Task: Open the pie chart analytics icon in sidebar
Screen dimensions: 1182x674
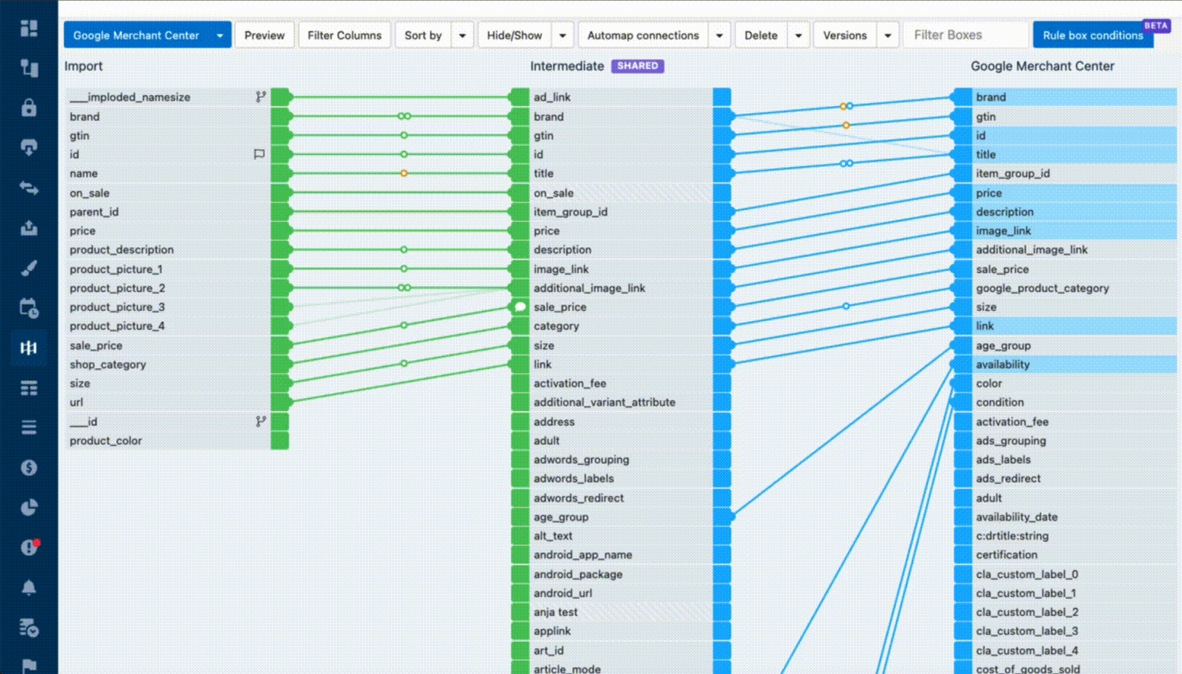Action: (x=29, y=508)
